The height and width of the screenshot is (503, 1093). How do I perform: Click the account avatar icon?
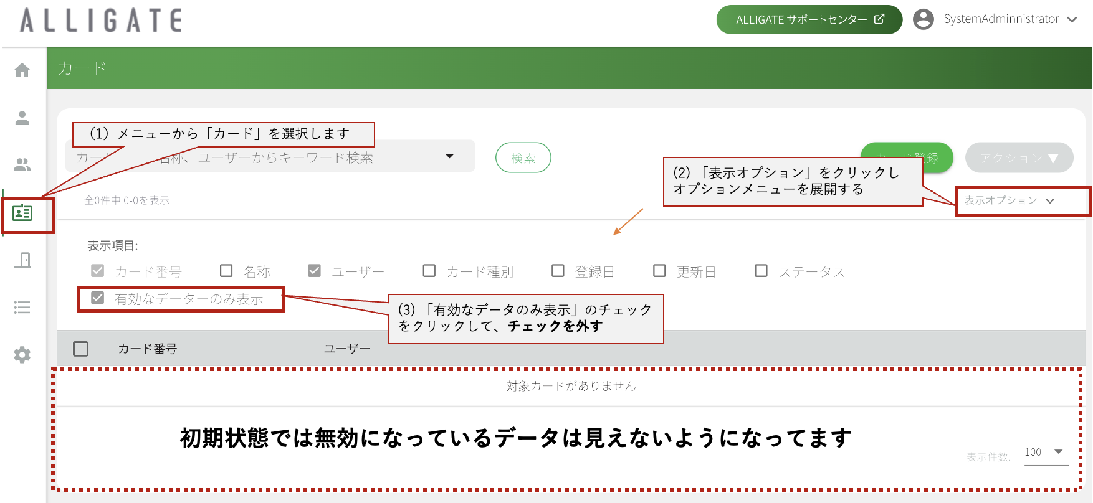924,19
